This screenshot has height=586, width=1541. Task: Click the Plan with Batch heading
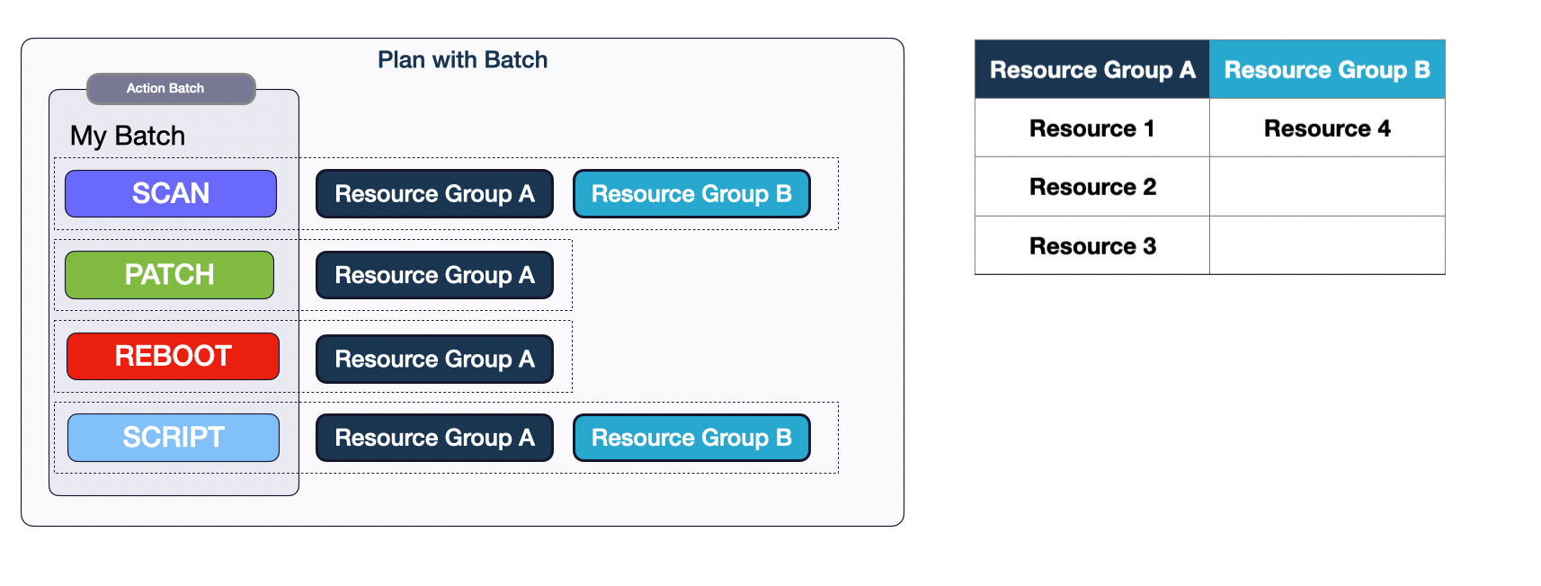point(462,60)
